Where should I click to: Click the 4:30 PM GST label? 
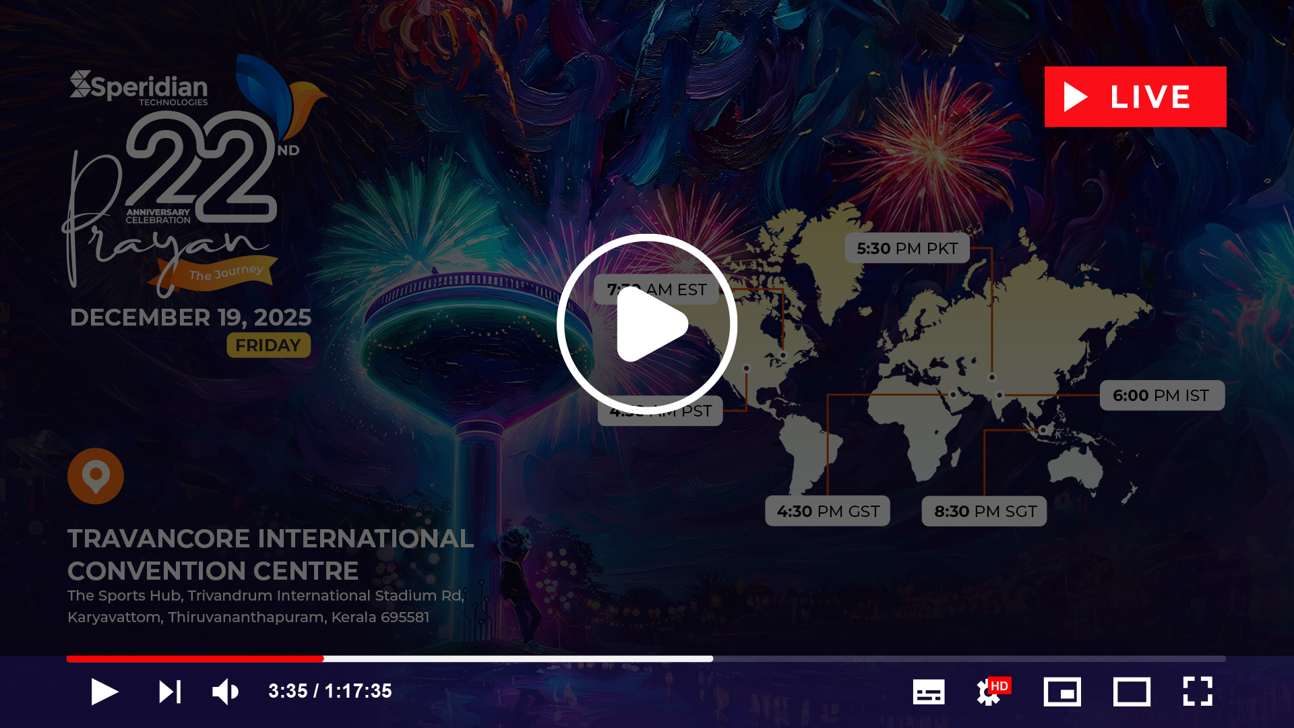(x=828, y=512)
